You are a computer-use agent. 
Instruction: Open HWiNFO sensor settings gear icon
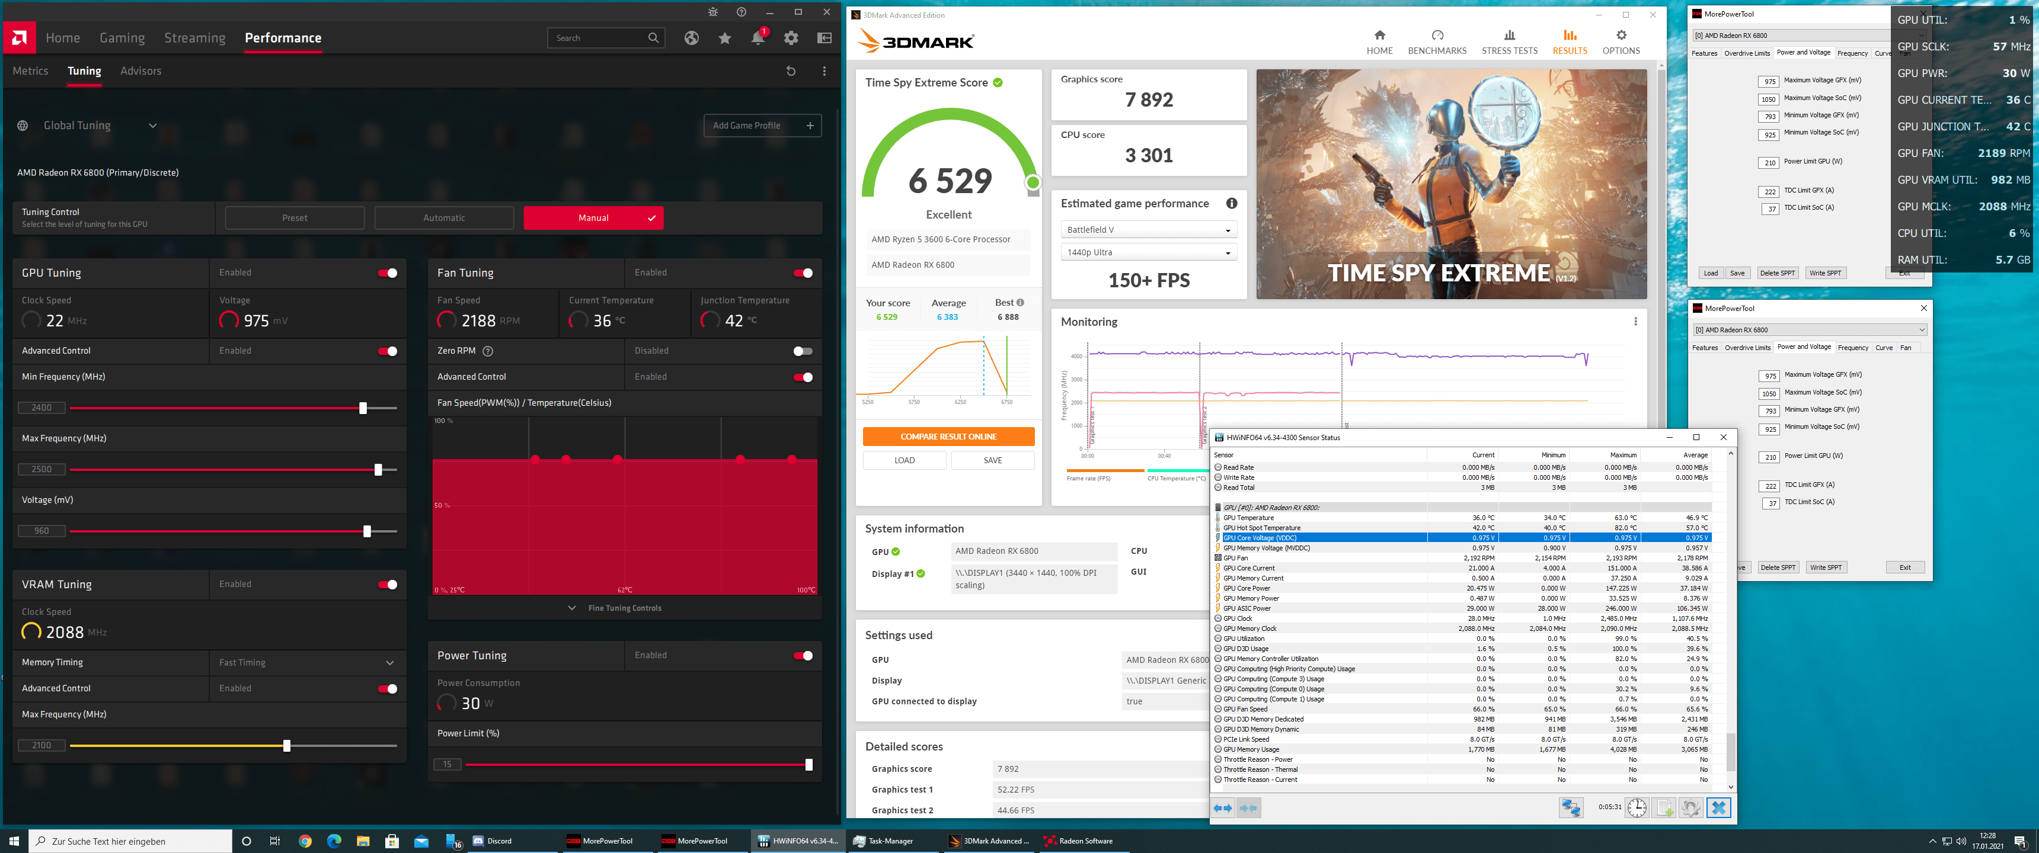tap(1690, 808)
